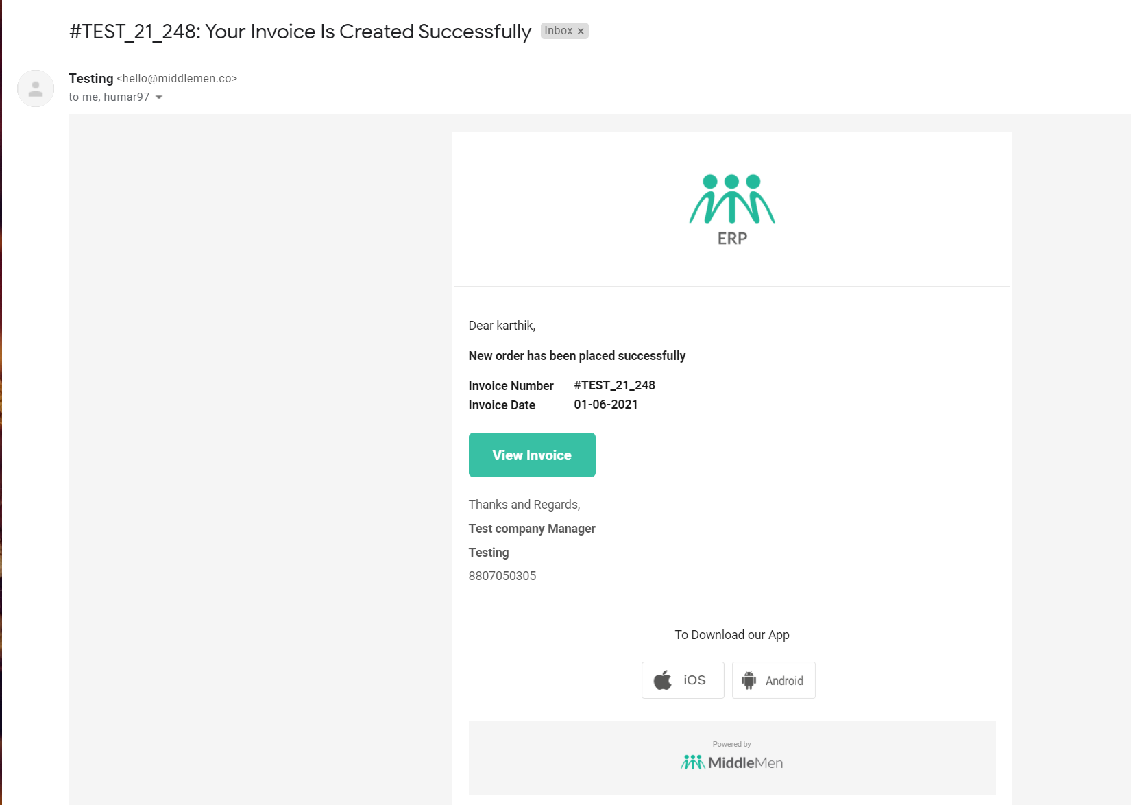Click the invoice date 01-06-2021
This screenshot has height=805, width=1131.
click(x=606, y=405)
